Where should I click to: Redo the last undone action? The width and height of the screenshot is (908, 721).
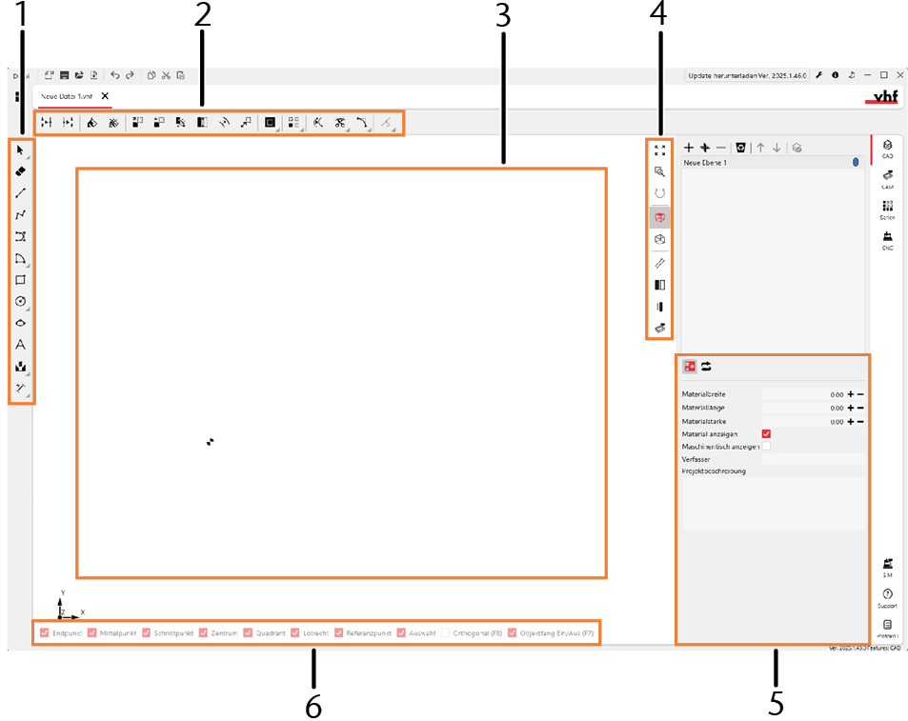pyautogui.click(x=130, y=75)
